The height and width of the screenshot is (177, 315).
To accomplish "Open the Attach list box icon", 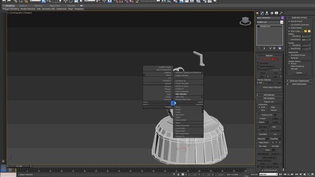I will [267, 122].
